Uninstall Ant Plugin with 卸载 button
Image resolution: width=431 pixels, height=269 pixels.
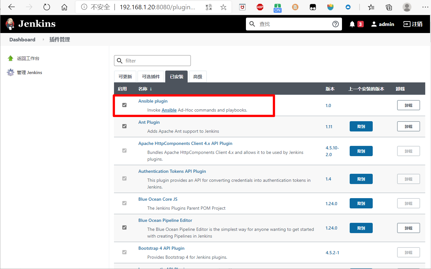pos(409,126)
